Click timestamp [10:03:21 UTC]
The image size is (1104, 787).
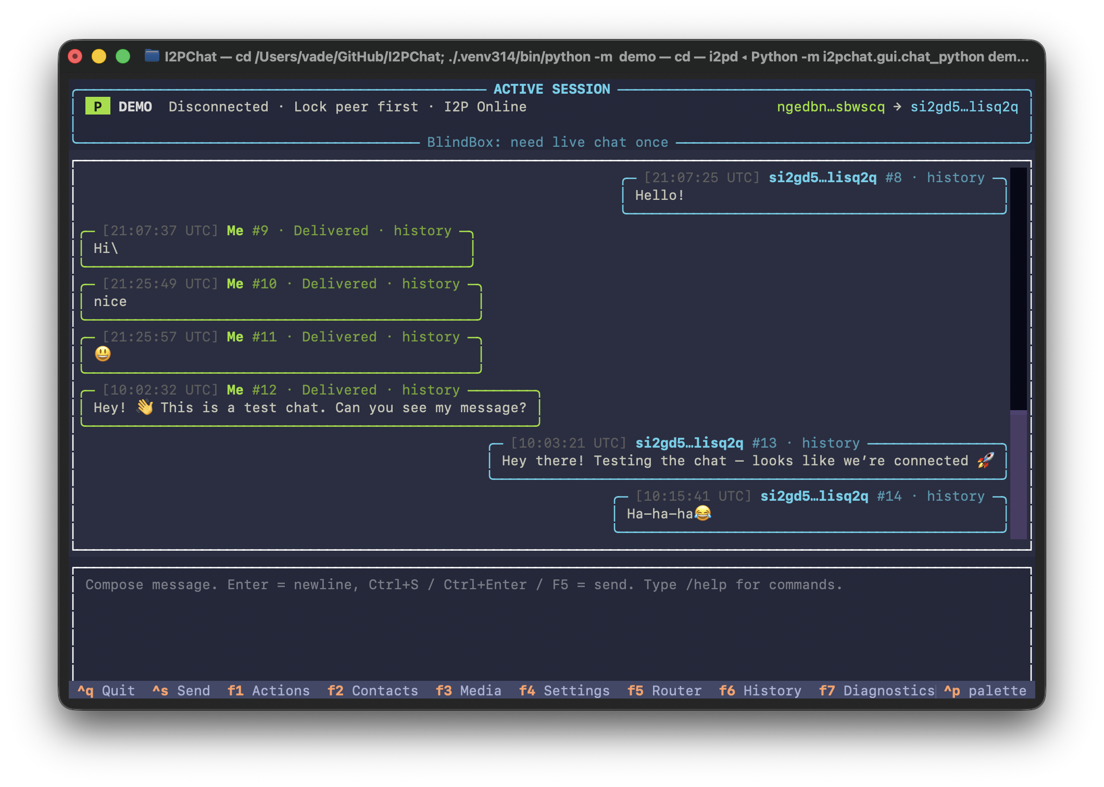pos(568,443)
